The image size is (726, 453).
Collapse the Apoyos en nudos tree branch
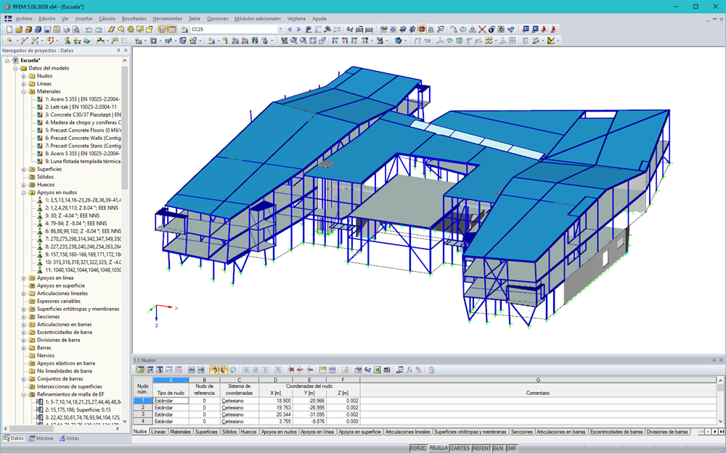tap(23, 192)
